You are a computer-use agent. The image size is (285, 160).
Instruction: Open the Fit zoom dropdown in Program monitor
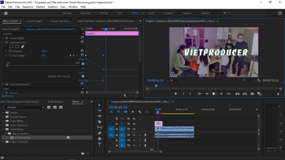coord(176,80)
